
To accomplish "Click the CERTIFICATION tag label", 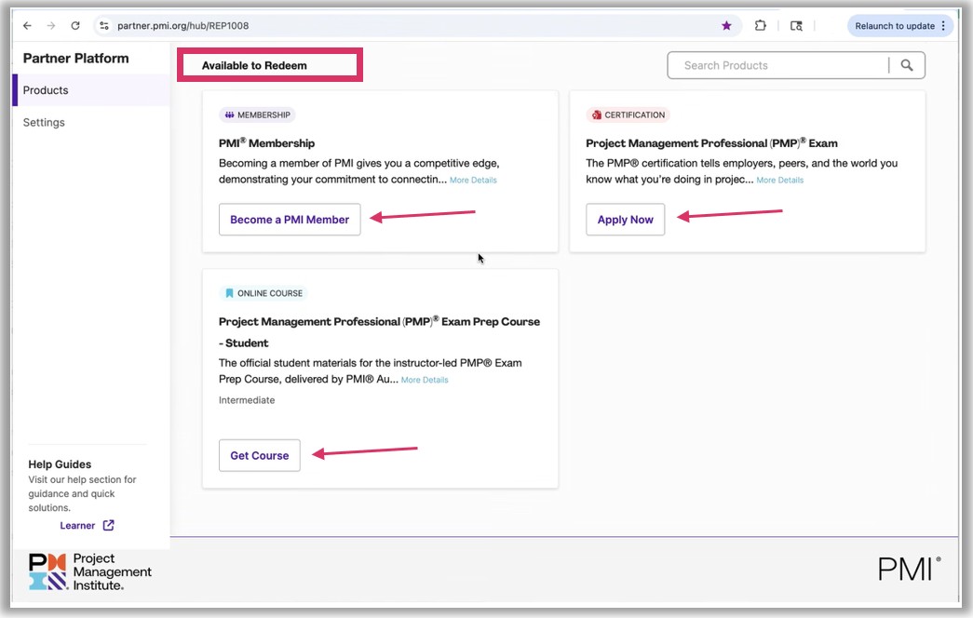I will coord(635,114).
